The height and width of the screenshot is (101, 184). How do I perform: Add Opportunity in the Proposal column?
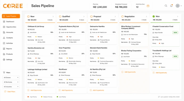tap(97, 90)
